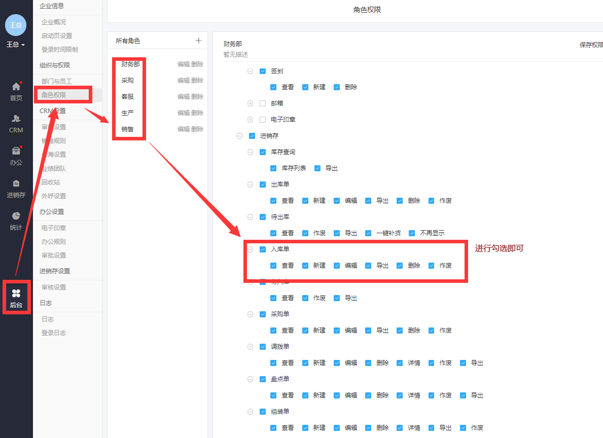Collapse the 出库单 group
The image size is (603, 438).
click(251, 185)
